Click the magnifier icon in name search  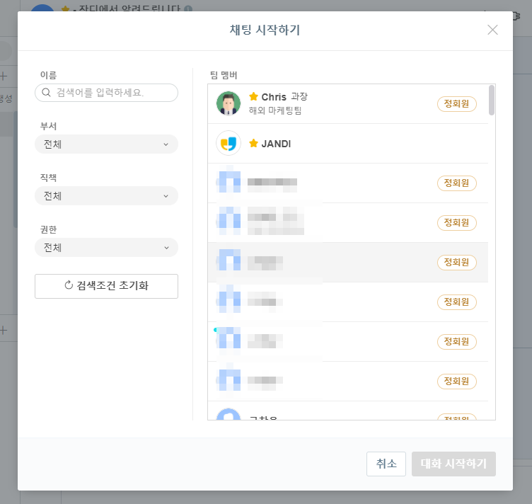click(x=47, y=93)
